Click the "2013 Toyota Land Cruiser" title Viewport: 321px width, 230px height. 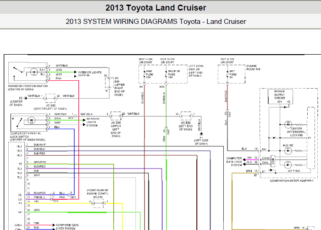point(155,8)
